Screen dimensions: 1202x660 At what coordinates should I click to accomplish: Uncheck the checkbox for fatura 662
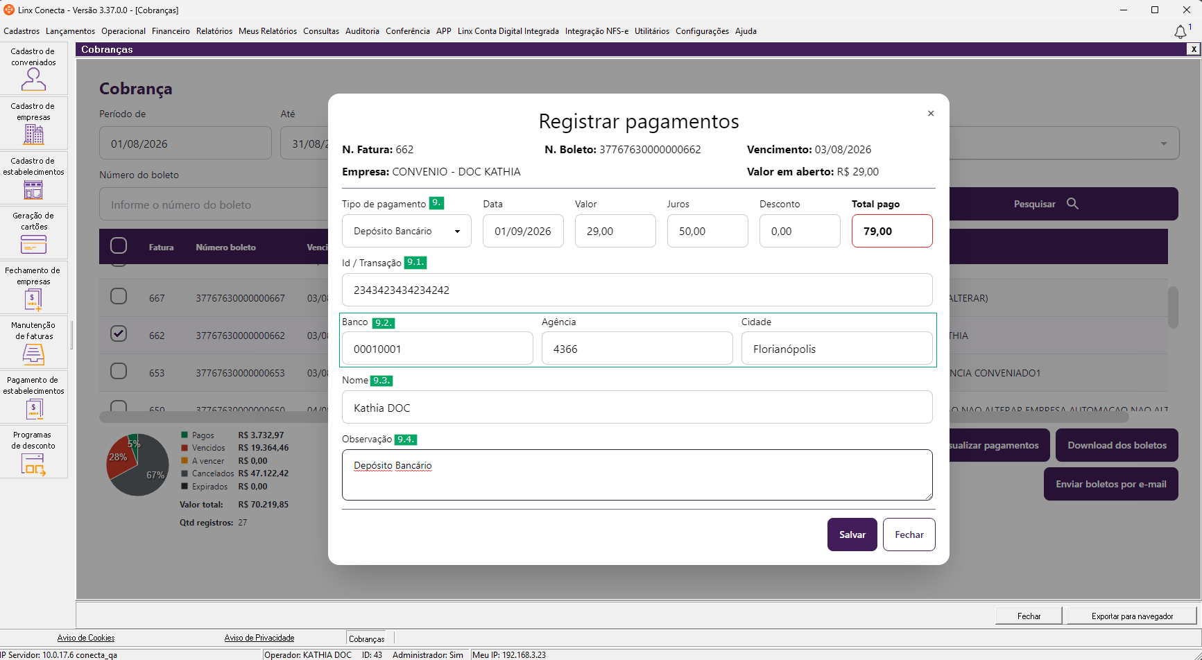119,333
